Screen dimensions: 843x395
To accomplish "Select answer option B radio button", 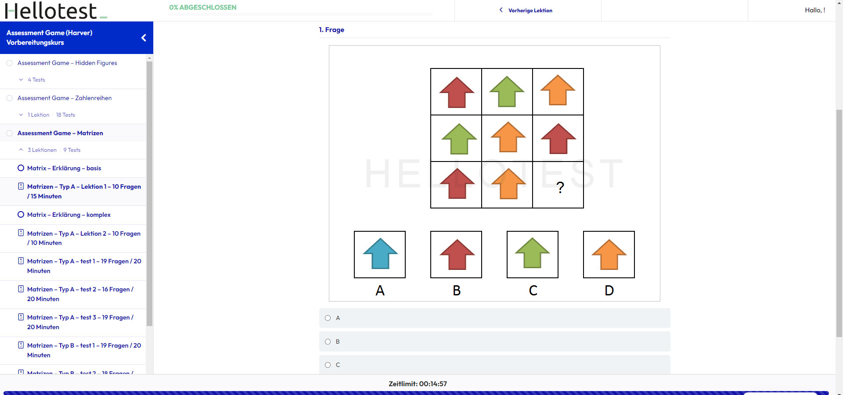I will tap(328, 341).
